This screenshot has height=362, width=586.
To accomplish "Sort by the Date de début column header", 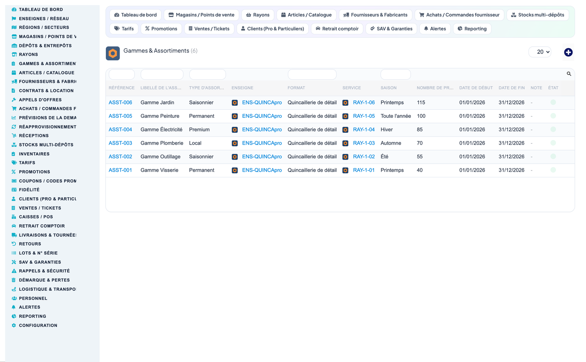I will (x=476, y=88).
